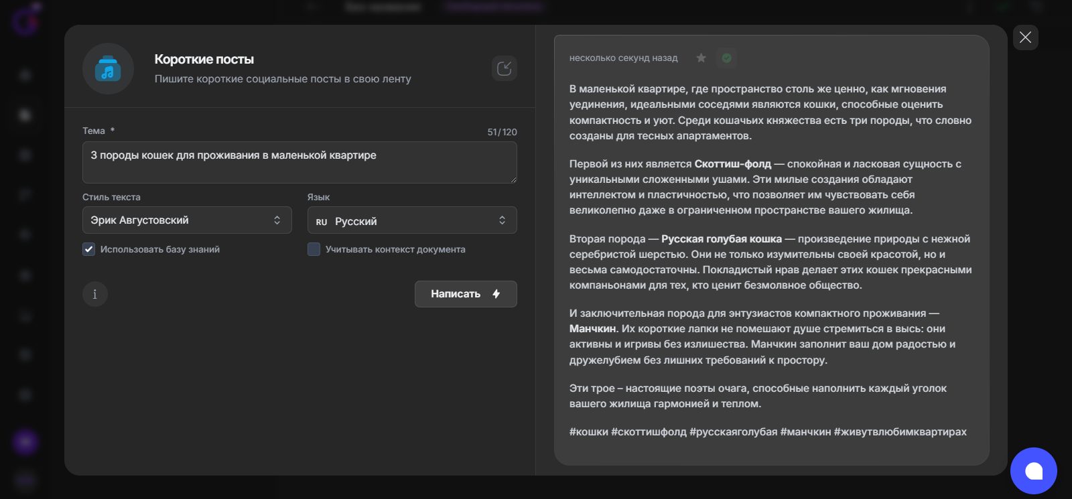Enable Учитывать контекст документа checkbox
This screenshot has width=1072, height=499.
tap(314, 249)
